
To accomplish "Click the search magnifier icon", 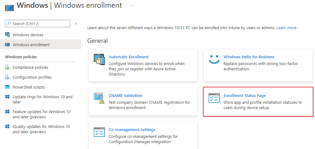I will 9,24.
